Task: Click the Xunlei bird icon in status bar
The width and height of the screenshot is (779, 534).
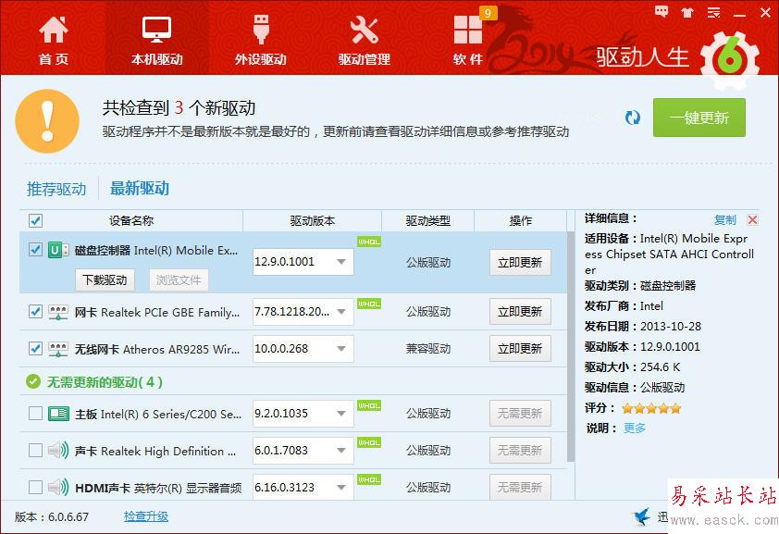Action: [641, 516]
